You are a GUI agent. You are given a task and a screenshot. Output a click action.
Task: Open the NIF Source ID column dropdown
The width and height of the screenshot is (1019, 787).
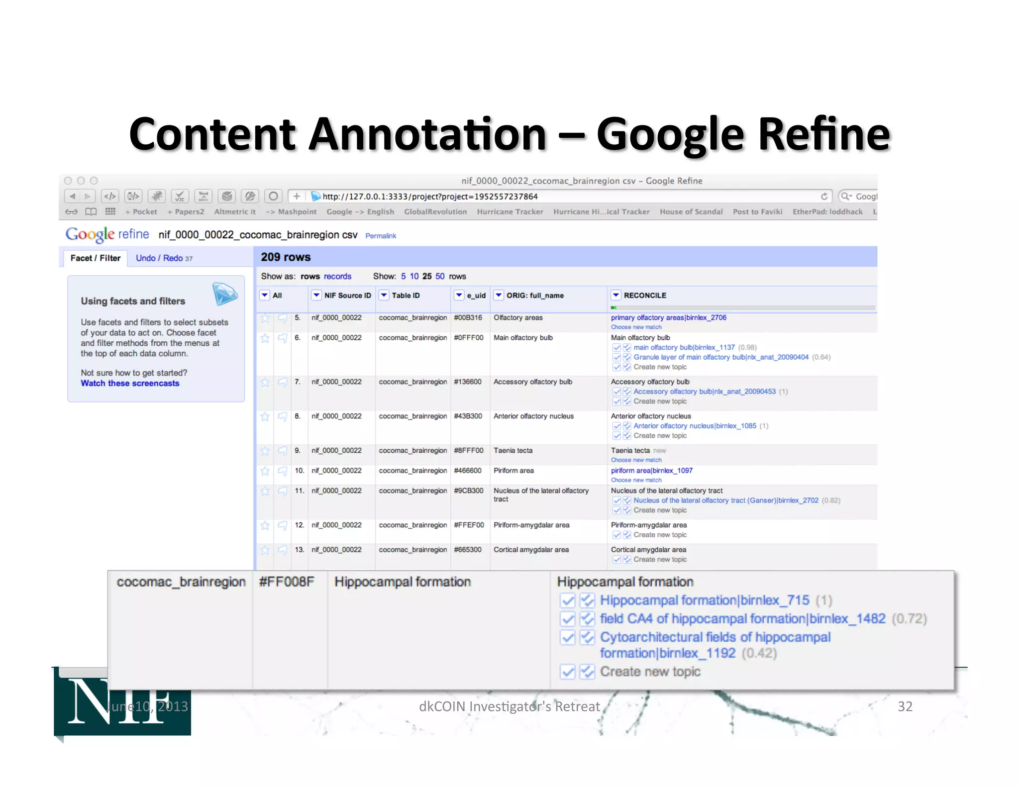[316, 295]
